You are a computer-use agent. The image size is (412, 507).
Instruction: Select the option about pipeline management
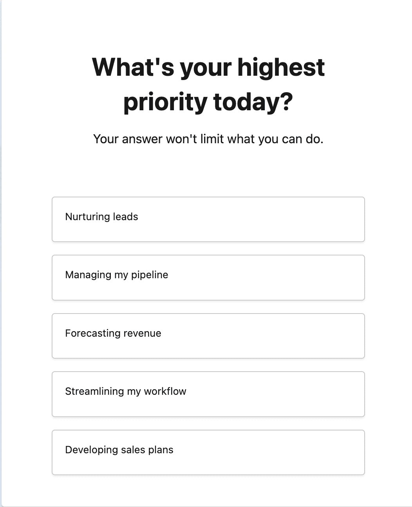(208, 277)
